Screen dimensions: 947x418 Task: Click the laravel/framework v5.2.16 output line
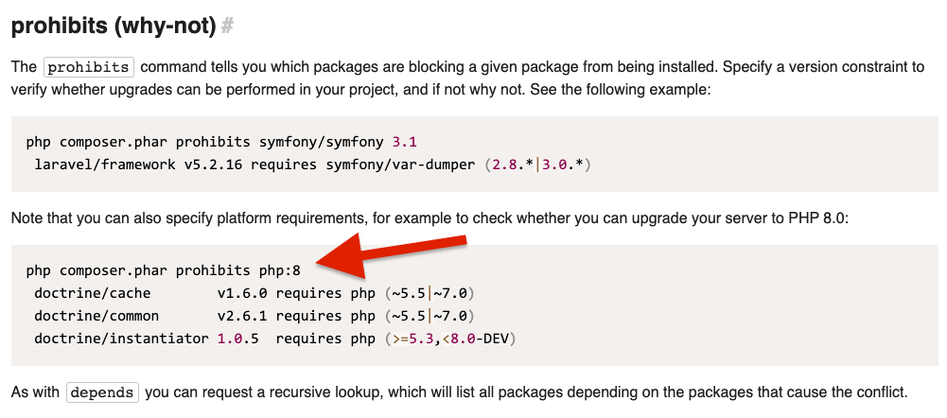[x=312, y=165]
